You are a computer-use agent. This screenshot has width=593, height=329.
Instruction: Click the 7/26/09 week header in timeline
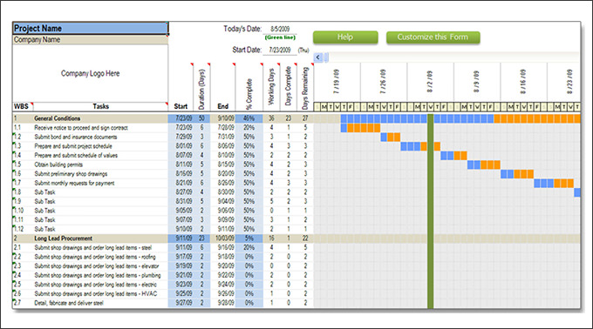pos(383,82)
